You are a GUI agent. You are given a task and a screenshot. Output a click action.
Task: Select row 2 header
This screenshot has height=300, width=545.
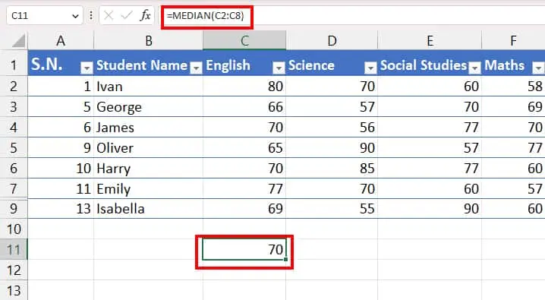14,87
